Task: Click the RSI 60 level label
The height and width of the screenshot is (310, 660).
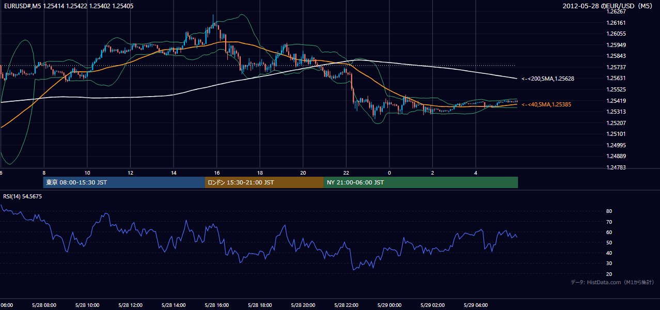Action: (609, 232)
